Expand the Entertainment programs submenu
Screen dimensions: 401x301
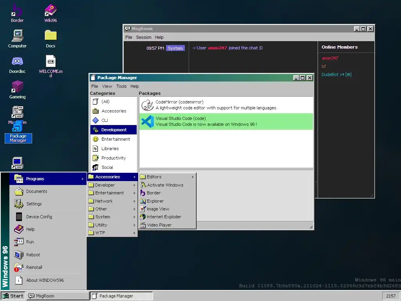coord(112,193)
